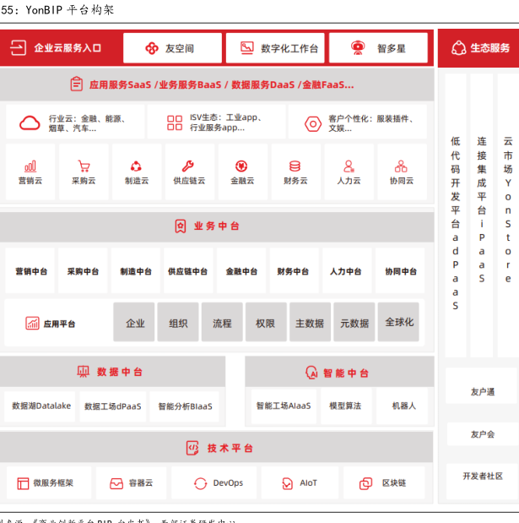519x523 pixels.
Task: Click the 营销云 bar chart icon
Action: click(30, 166)
